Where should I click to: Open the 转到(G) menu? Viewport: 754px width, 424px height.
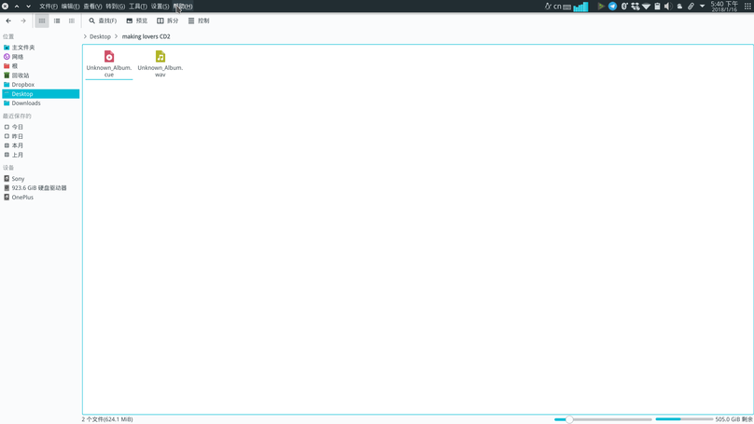coord(115,7)
